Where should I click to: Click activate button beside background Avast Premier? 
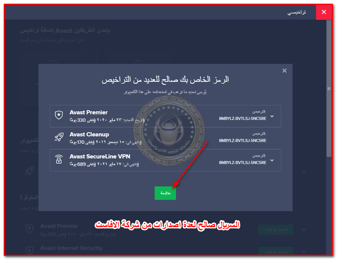coord(276,230)
